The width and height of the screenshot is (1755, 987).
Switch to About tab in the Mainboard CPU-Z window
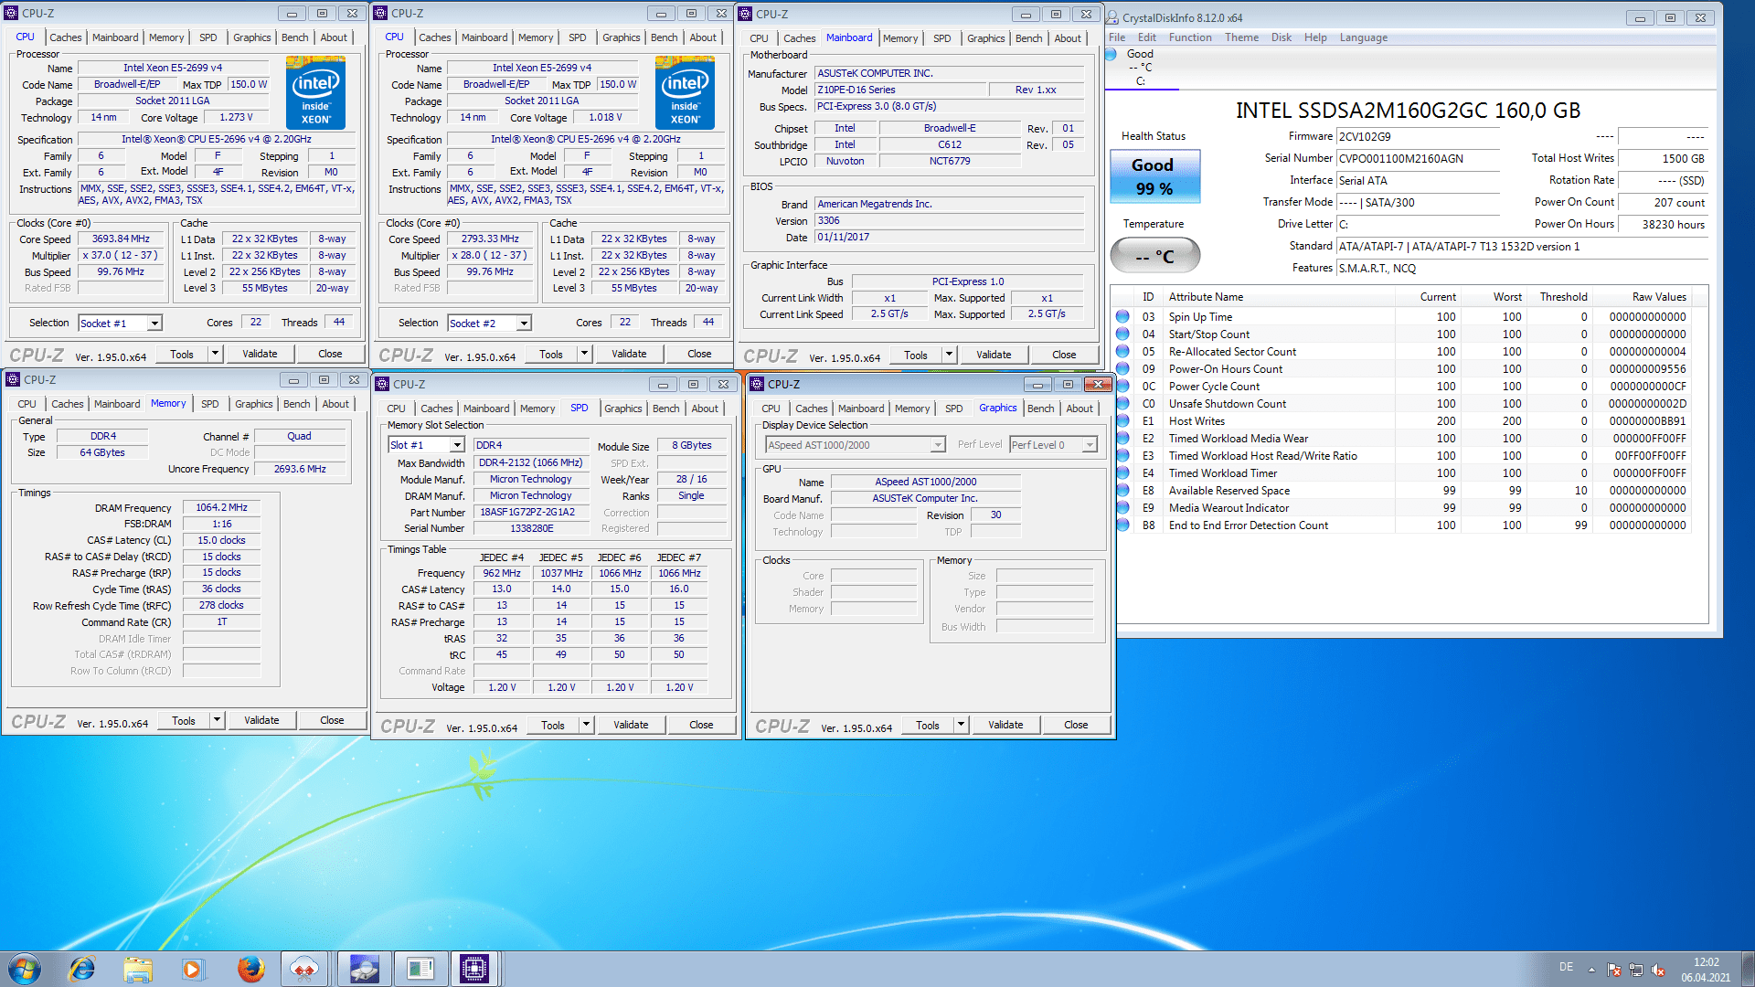click(1068, 38)
